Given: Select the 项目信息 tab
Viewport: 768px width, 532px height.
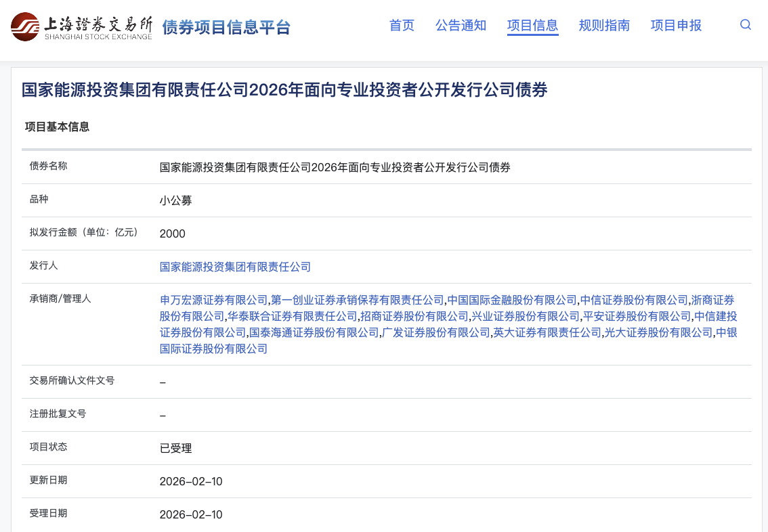Looking at the screenshot, I should coord(532,25).
